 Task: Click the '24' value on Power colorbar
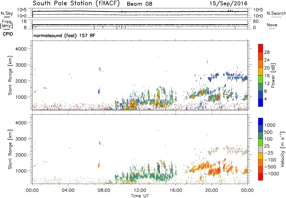click(x=267, y=60)
